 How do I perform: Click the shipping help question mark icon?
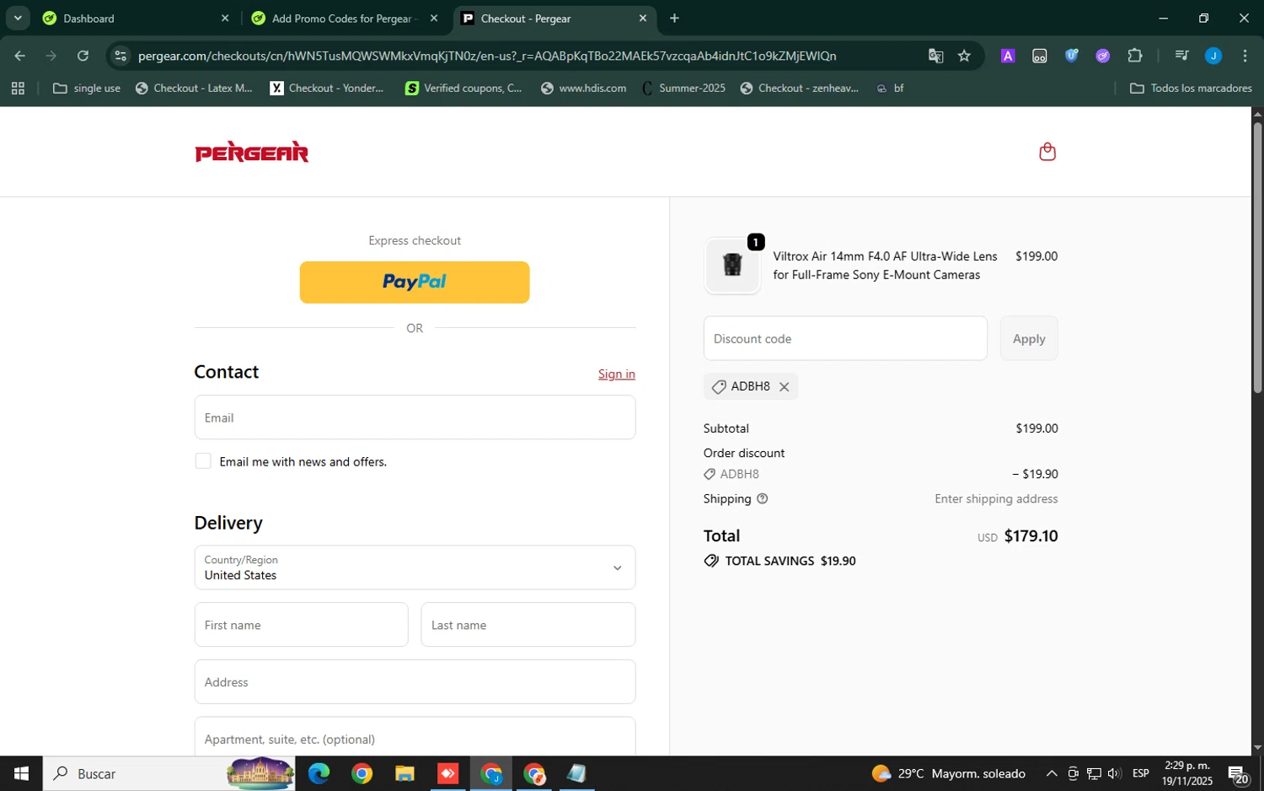pos(763,499)
